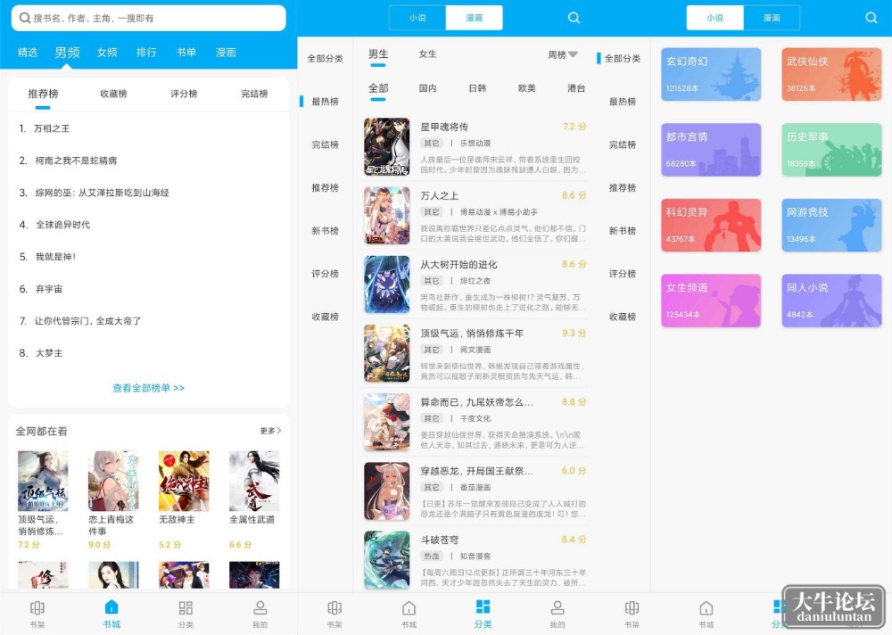This screenshot has height=635, width=892.
Task: Expand 更多 in the 全网都在看 section
Action: [271, 431]
